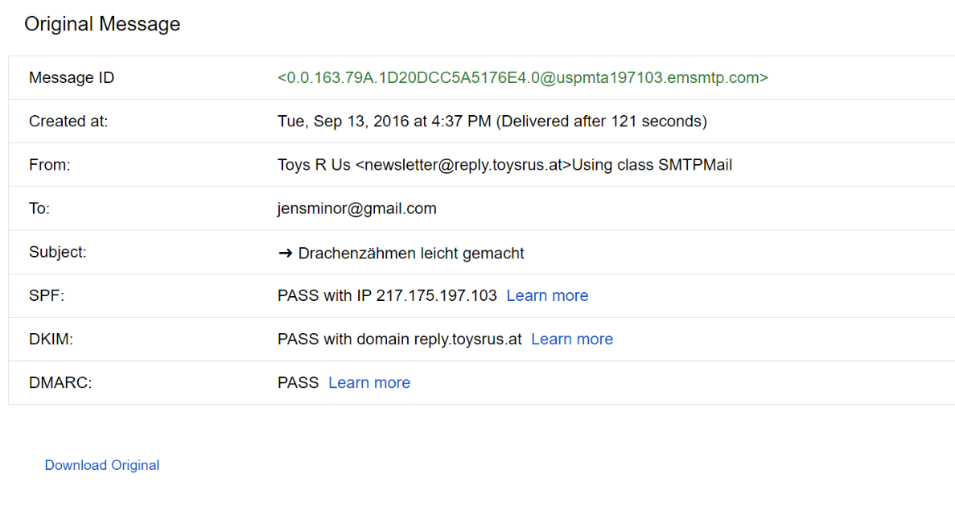
Task: Click the recipient jensminor@gmail.com
Action: (356, 208)
